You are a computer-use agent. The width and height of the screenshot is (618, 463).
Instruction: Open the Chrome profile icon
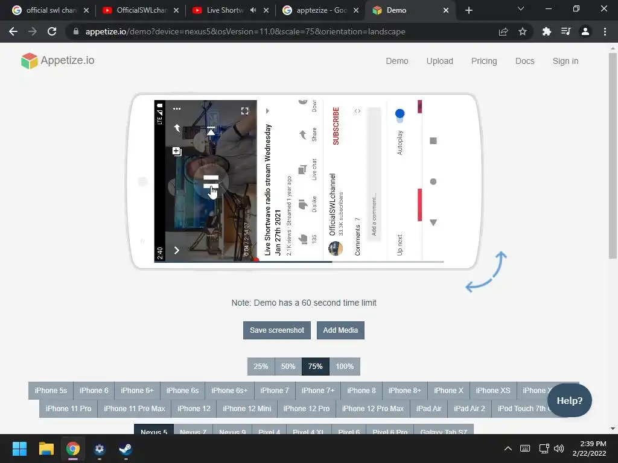click(x=585, y=31)
